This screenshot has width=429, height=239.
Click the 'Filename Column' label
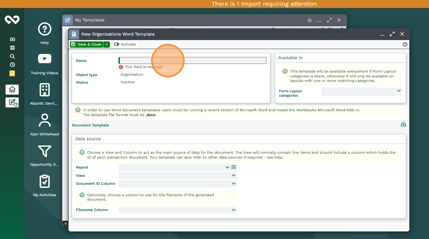coord(92,210)
